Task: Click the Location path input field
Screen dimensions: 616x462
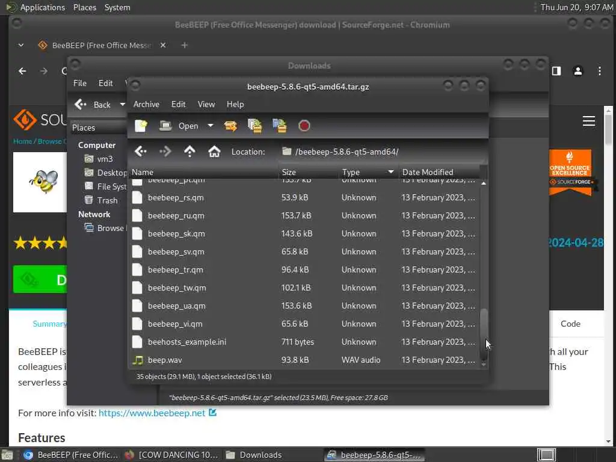Action: (x=383, y=152)
